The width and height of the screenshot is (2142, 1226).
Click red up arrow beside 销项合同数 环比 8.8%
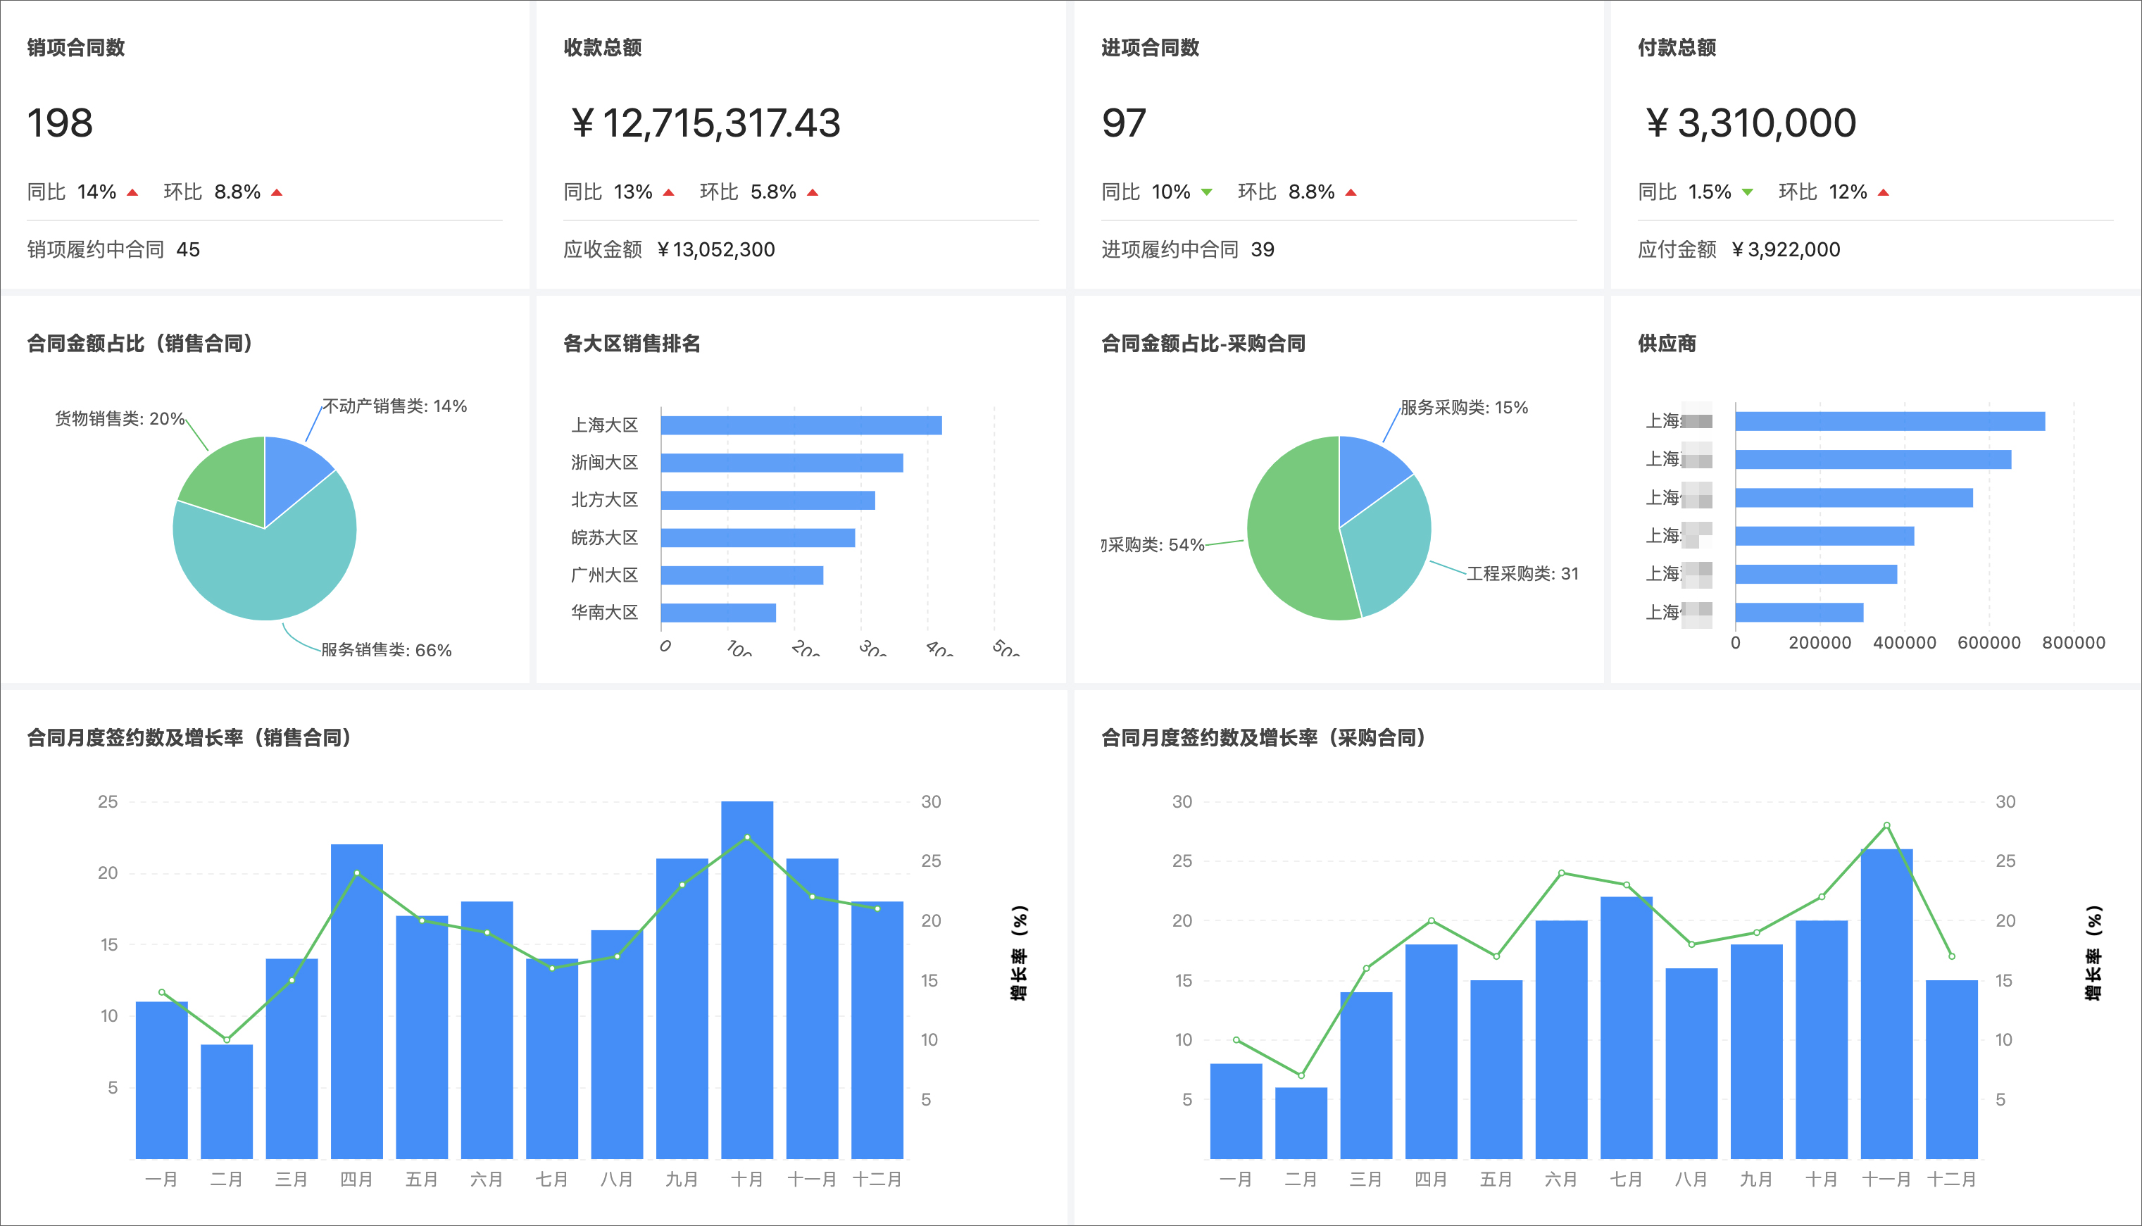tap(276, 193)
